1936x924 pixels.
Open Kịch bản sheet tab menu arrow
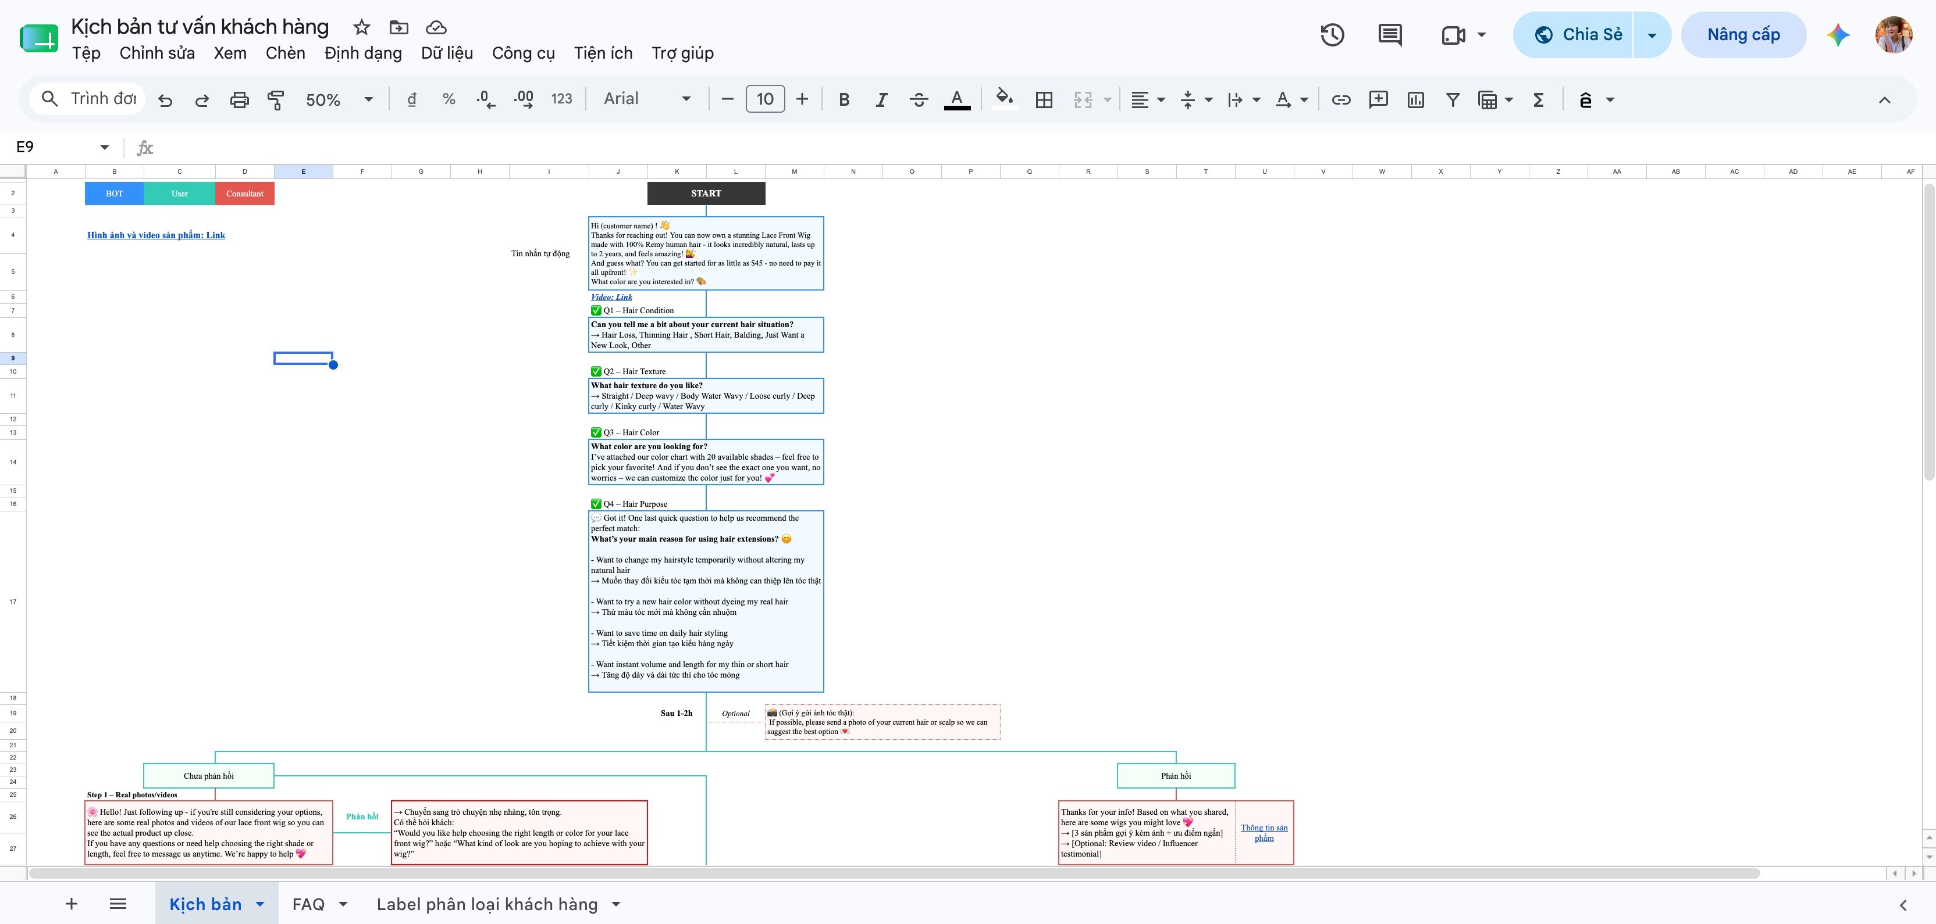(x=260, y=904)
